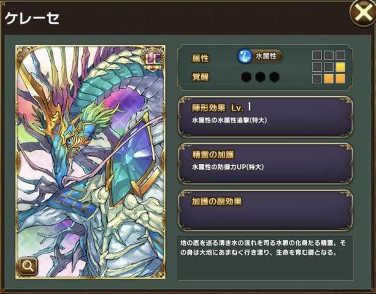The height and width of the screenshot is (294, 376).
Task: Select the third black awakening hexagon
Action: (x=274, y=77)
